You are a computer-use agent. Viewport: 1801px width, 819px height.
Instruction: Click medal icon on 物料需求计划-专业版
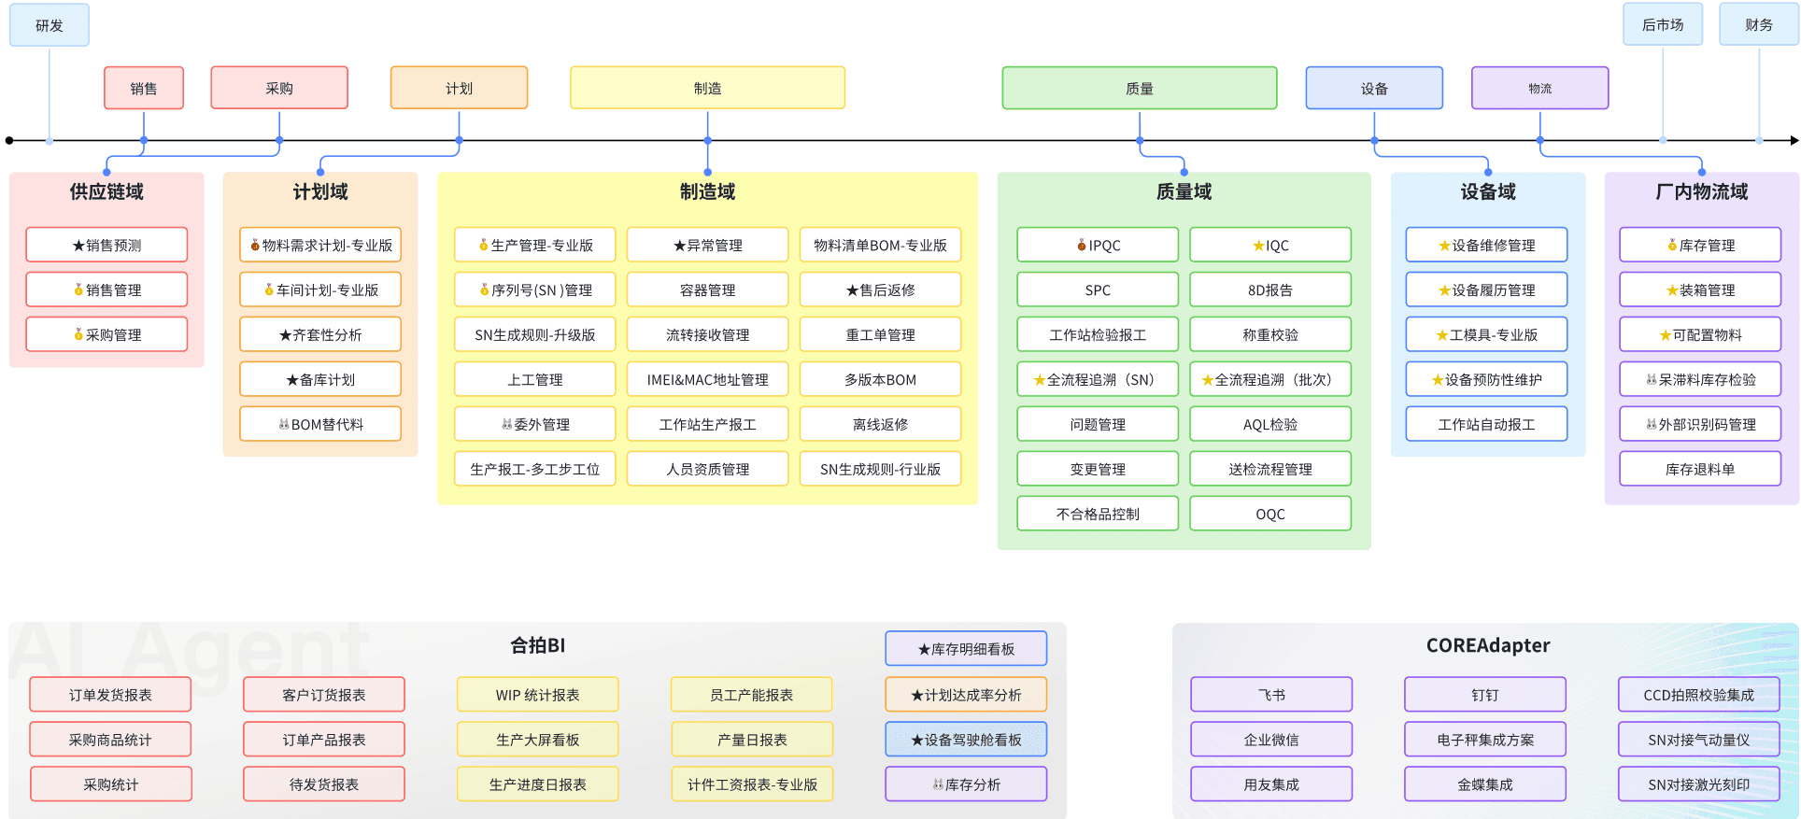point(255,245)
